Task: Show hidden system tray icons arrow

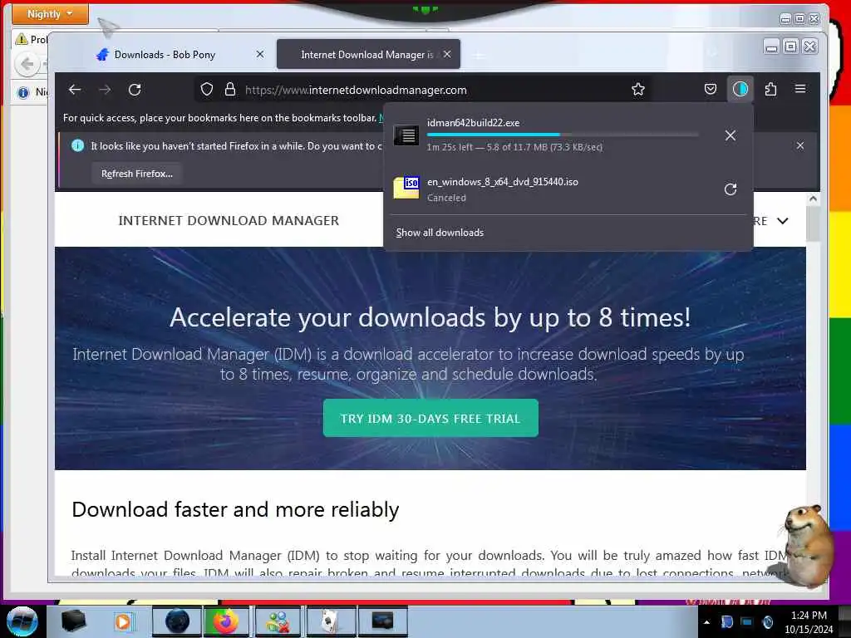Action: [x=706, y=622]
